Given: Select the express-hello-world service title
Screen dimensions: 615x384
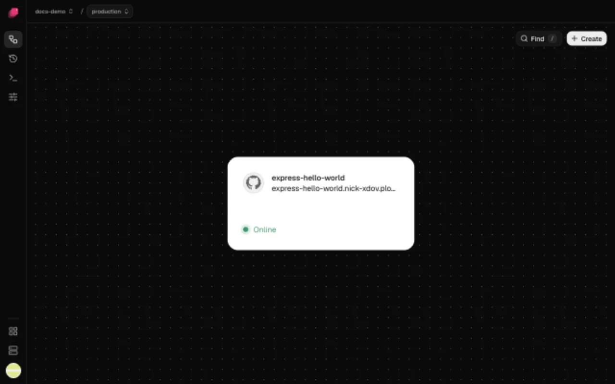Looking at the screenshot, I should pyautogui.click(x=308, y=178).
